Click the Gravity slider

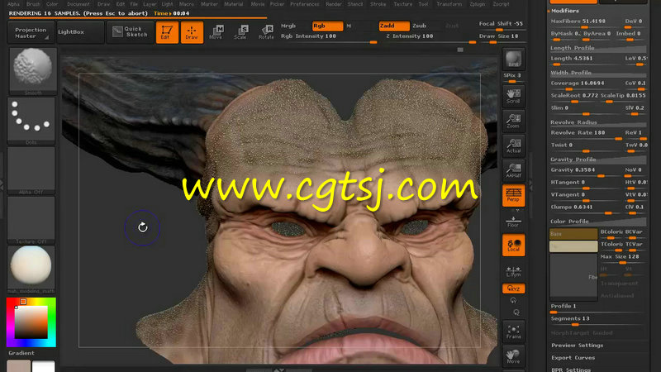(586, 172)
